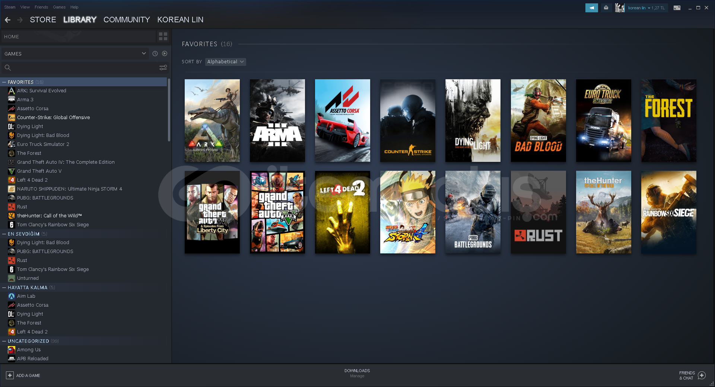Click Counter-Strike: Global Offensive sidebar icon
The image size is (715, 387).
pos(12,118)
